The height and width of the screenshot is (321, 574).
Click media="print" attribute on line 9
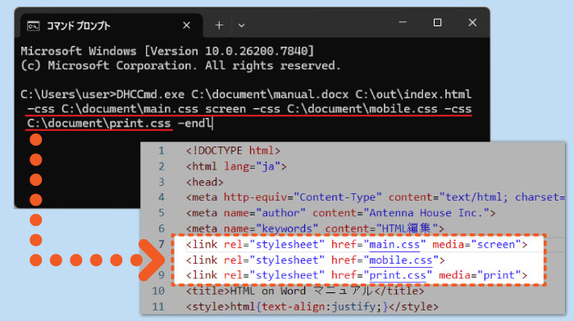(480, 275)
